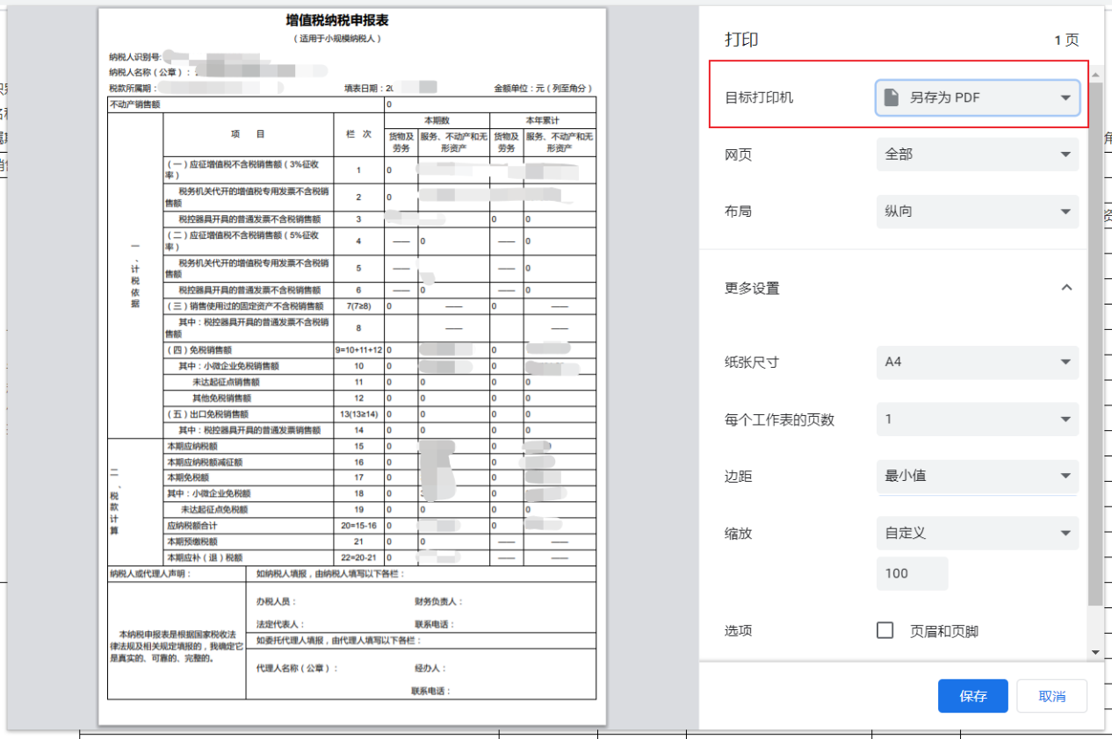Viewport: 1112px width, 739px height.
Task: Click 应纳税额合计 row in preview
Action: (x=379, y=525)
